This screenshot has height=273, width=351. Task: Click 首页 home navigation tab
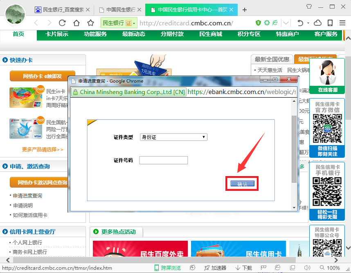18,34
